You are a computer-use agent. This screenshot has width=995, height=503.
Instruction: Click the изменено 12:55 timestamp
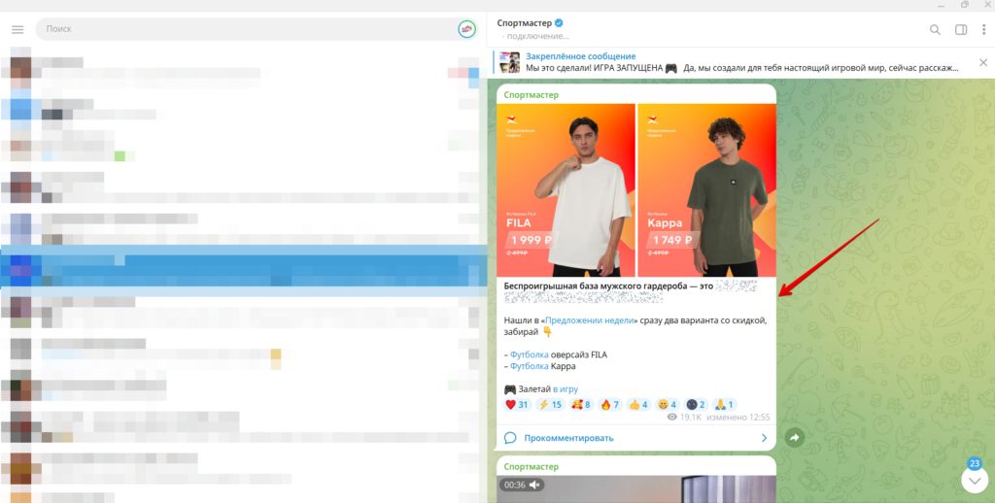738,418
